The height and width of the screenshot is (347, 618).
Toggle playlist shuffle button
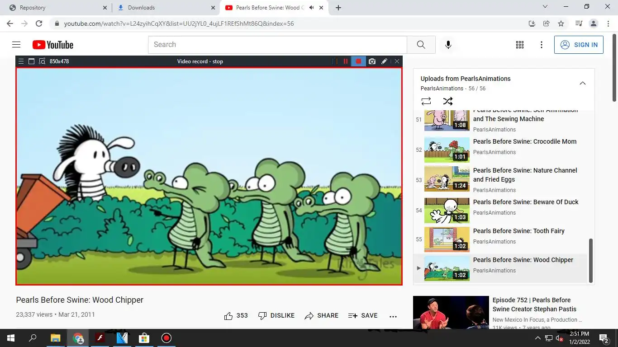click(448, 101)
